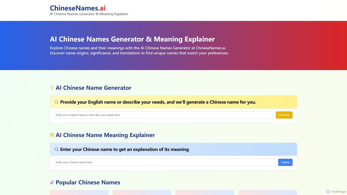Focus the Chinese name input field
The width and height of the screenshot is (347, 195).
click(x=165, y=162)
